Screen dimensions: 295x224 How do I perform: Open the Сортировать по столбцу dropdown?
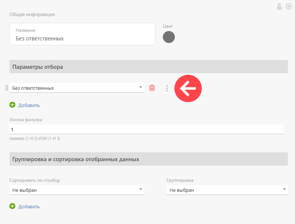77,190
